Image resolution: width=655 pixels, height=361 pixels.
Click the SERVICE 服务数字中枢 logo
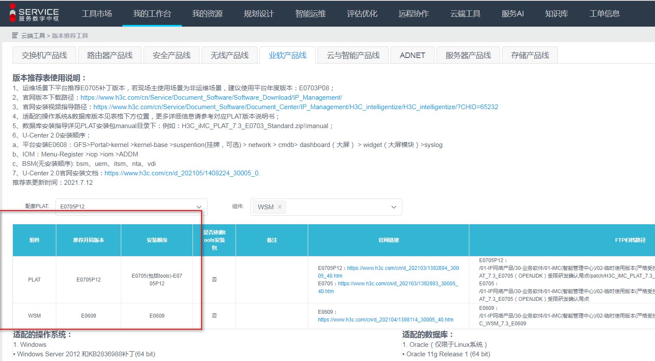[x=34, y=13]
